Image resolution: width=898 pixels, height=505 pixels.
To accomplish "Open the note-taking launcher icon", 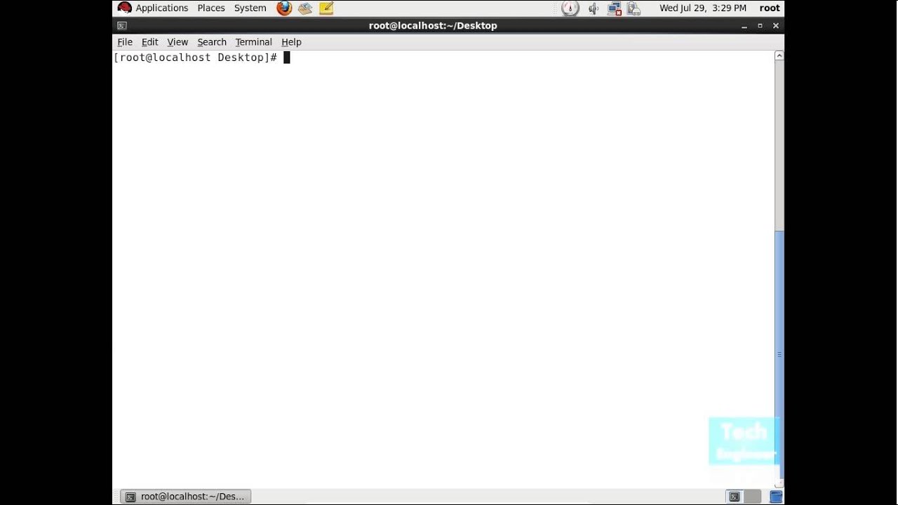I will coord(326,8).
